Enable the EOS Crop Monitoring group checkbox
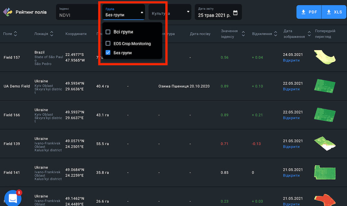 coord(108,44)
